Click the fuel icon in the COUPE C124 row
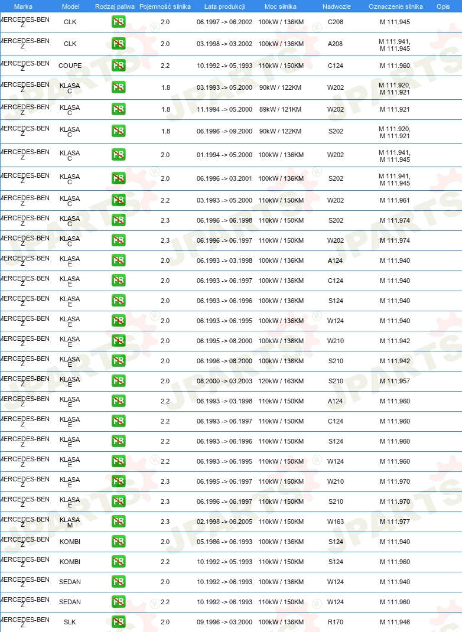Viewport: 462px width, 632px height. click(x=119, y=66)
